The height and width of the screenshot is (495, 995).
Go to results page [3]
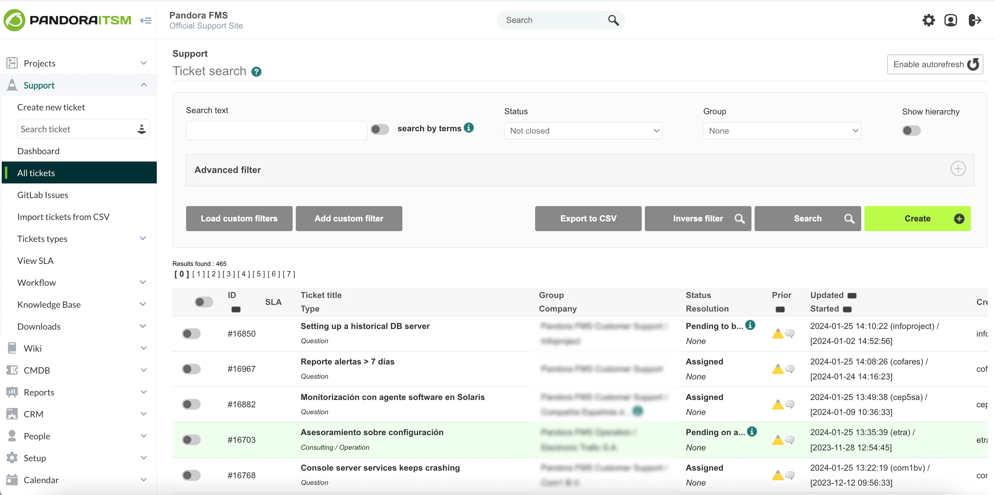click(228, 274)
